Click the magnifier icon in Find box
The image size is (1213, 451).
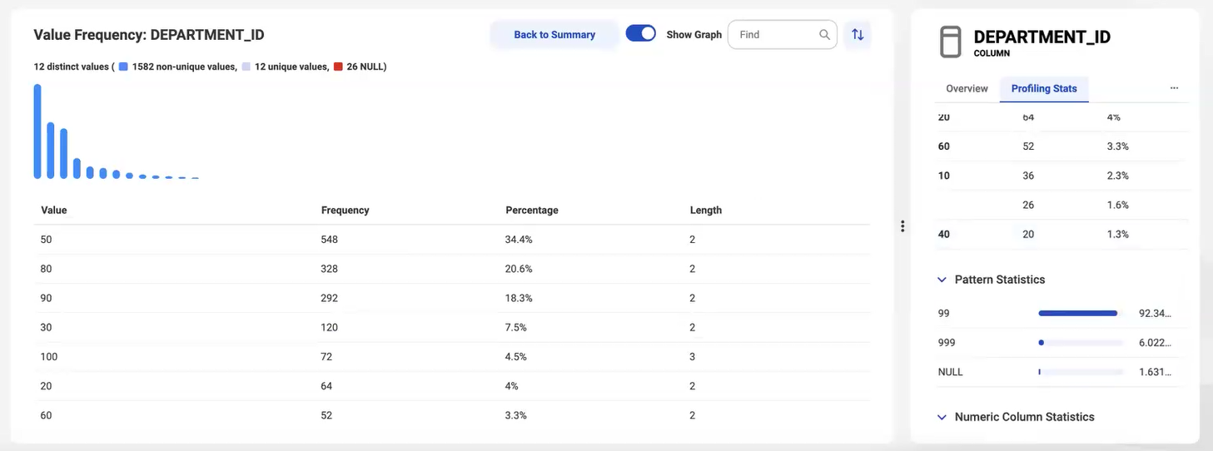pyautogui.click(x=824, y=35)
